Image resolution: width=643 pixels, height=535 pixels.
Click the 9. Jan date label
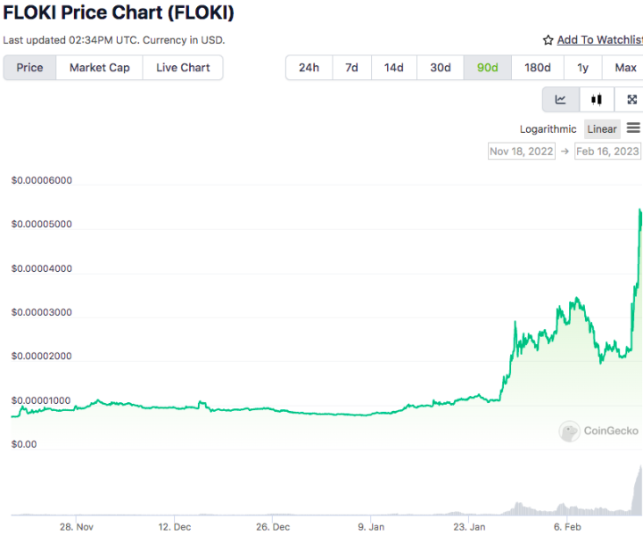pos(371,527)
